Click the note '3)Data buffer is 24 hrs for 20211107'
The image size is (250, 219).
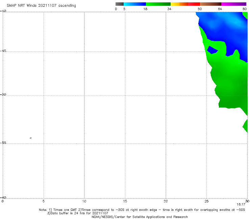point(78,213)
